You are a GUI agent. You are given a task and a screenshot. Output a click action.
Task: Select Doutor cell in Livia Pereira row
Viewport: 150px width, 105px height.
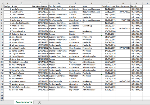click(59, 12)
